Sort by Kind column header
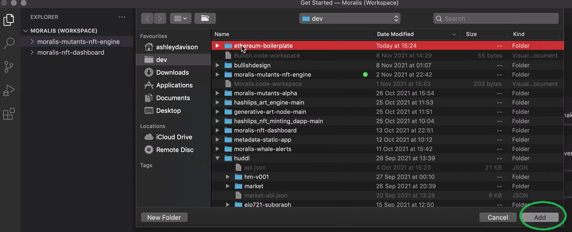Image resolution: width=572 pixels, height=232 pixels. coord(536,34)
